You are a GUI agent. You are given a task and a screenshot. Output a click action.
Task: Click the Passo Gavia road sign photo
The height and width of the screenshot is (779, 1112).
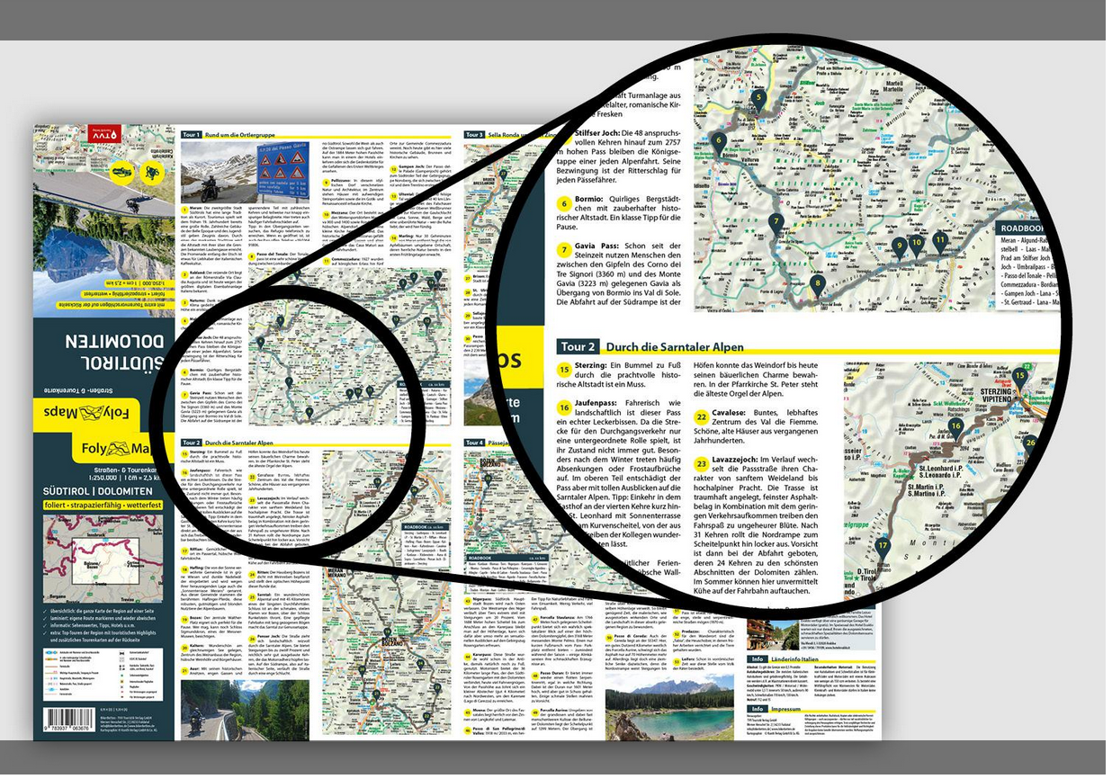coord(284,168)
